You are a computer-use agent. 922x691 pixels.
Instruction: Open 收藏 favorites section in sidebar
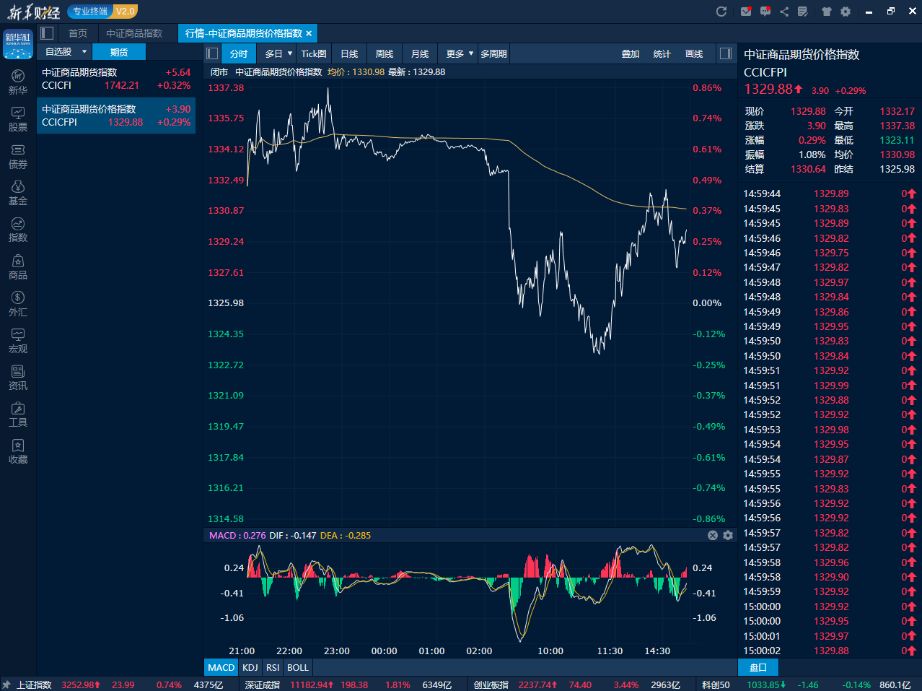tap(18, 451)
